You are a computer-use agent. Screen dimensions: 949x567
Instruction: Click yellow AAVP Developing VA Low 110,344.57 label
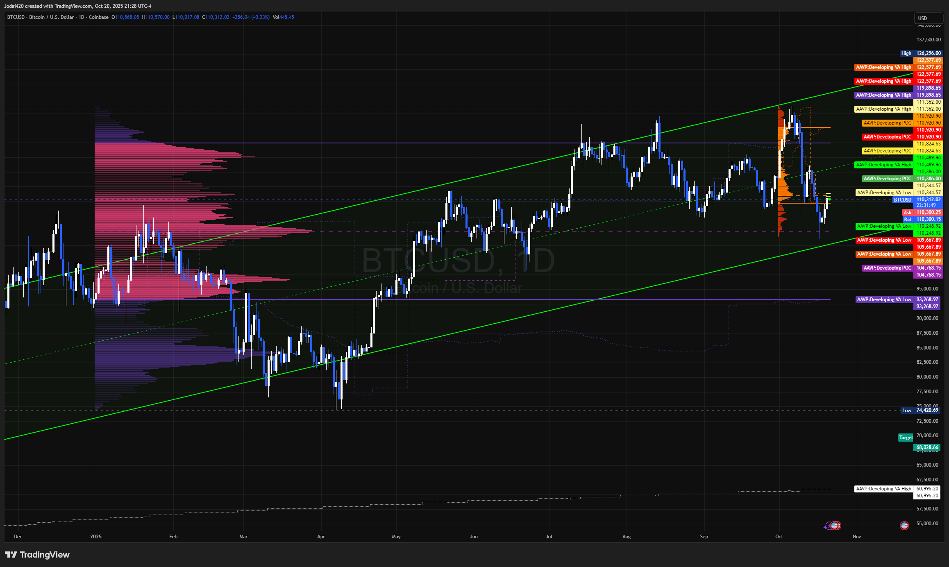coord(884,193)
